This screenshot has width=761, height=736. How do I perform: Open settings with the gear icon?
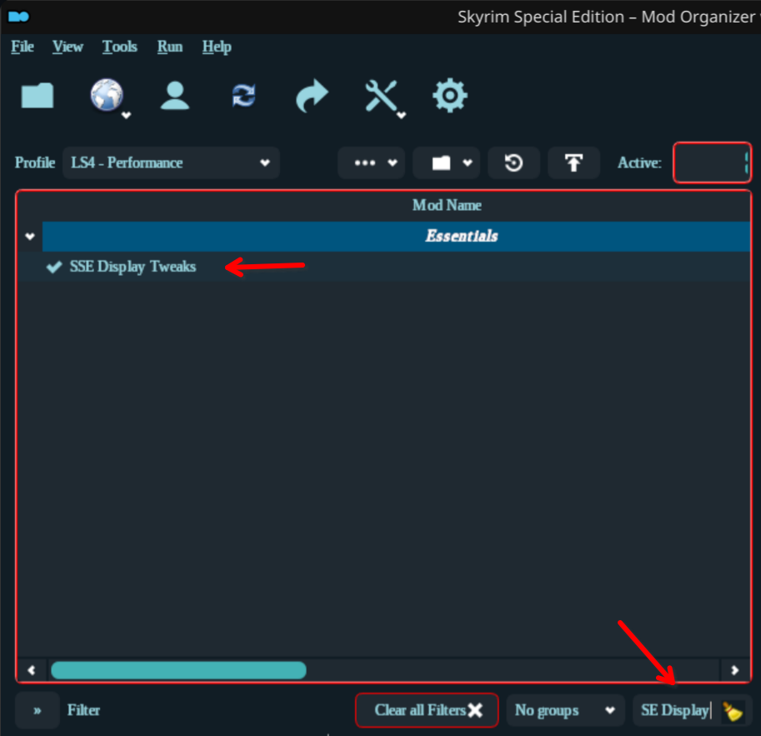pos(450,95)
